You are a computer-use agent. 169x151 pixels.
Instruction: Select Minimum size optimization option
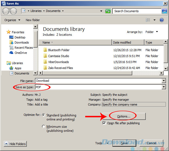[x=44, y=126]
